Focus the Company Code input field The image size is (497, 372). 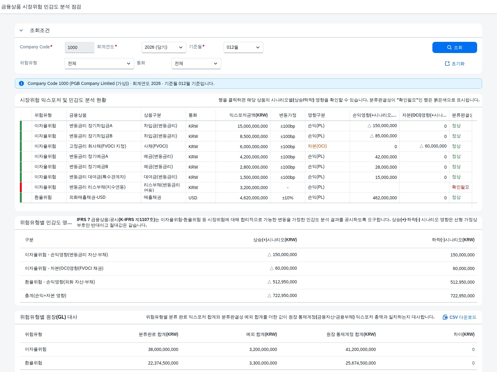[80, 47]
